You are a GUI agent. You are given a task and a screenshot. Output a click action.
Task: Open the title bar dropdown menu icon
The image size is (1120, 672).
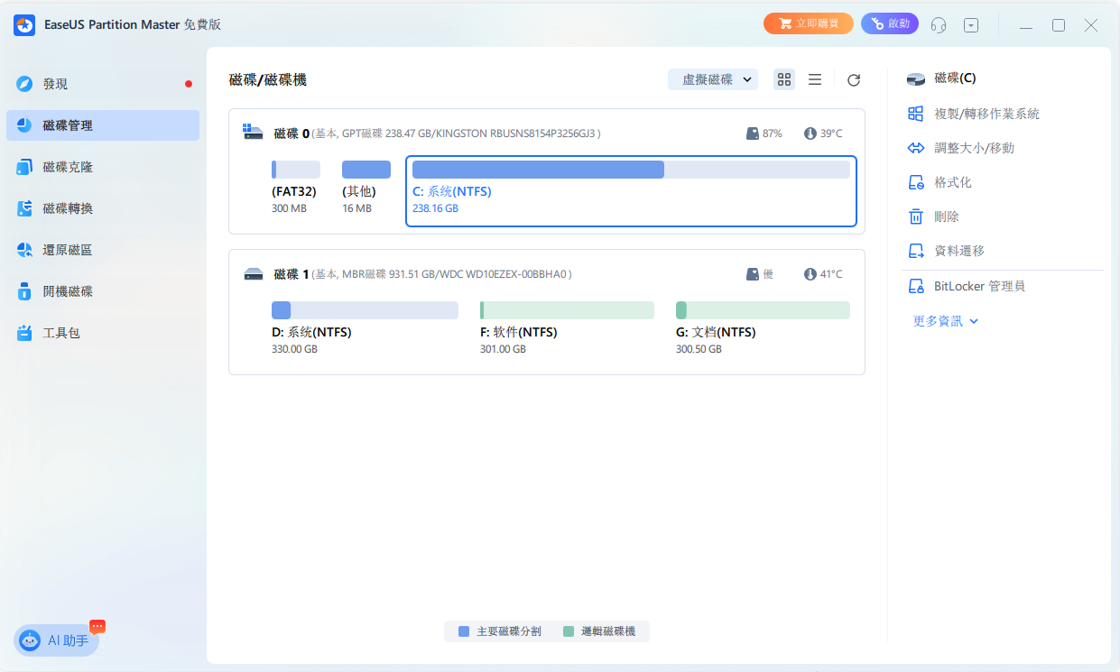click(x=971, y=25)
